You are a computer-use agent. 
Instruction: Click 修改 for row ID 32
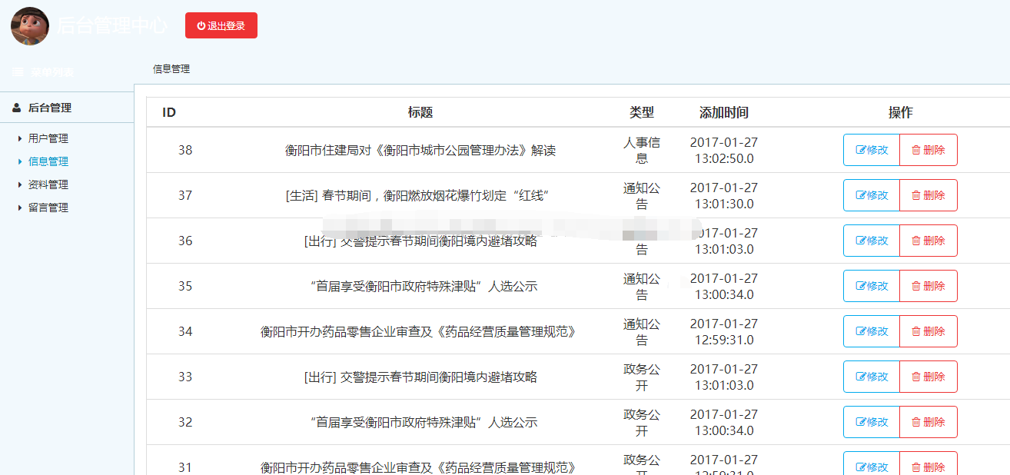click(872, 422)
